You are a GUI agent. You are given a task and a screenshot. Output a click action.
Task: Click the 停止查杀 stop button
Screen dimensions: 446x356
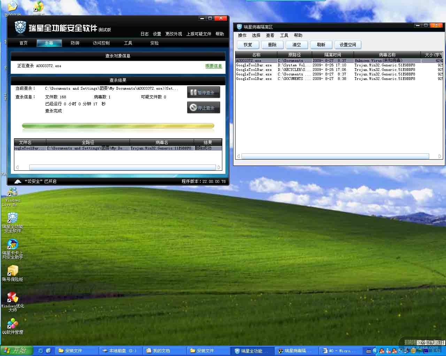203,108
